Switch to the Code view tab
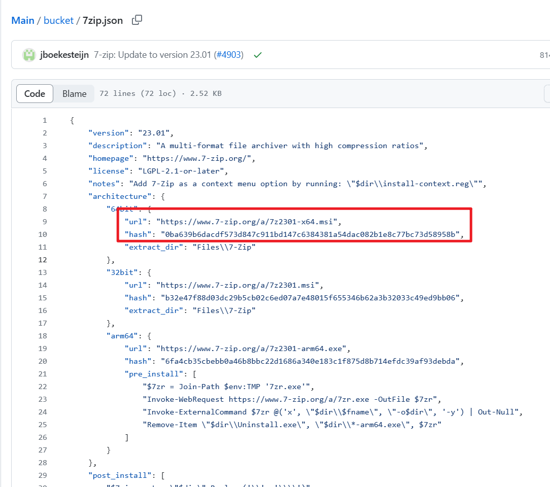 click(35, 94)
